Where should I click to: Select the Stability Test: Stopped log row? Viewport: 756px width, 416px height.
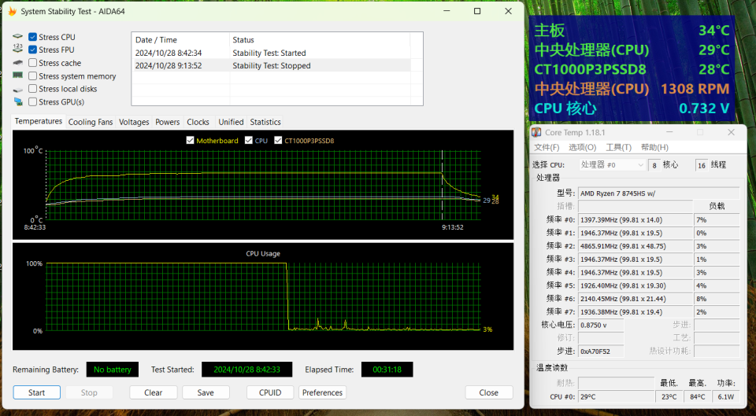pyautogui.click(x=271, y=65)
